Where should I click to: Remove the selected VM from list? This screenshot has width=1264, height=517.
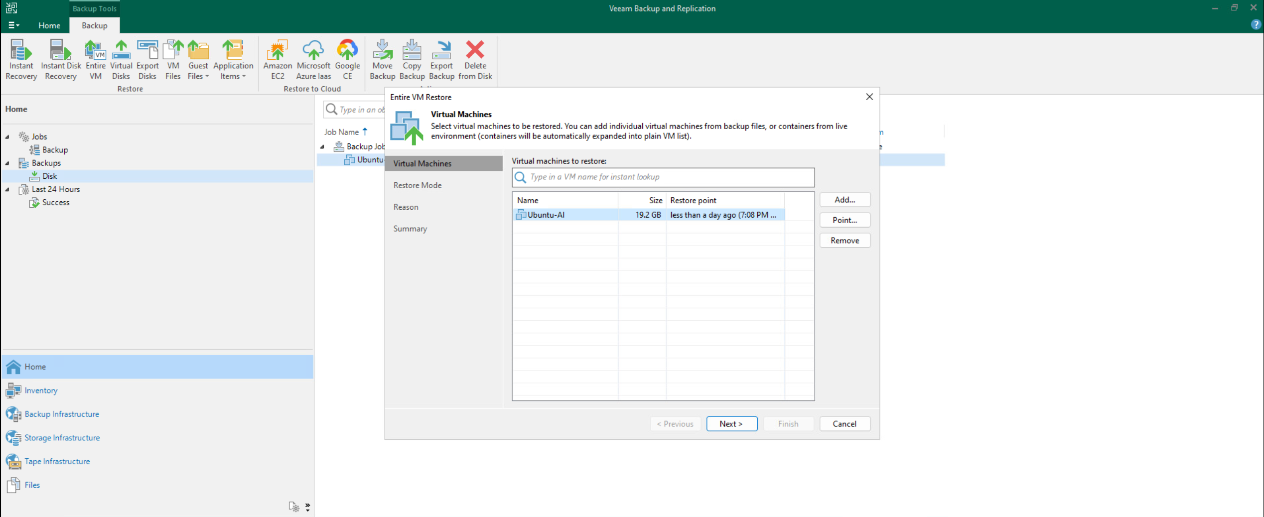(844, 241)
